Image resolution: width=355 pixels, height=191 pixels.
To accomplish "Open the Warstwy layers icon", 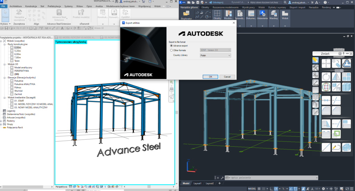I will [x=274, y=15].
